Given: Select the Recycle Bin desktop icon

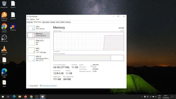Looking at the screenshot, I should tap(4, 4).
